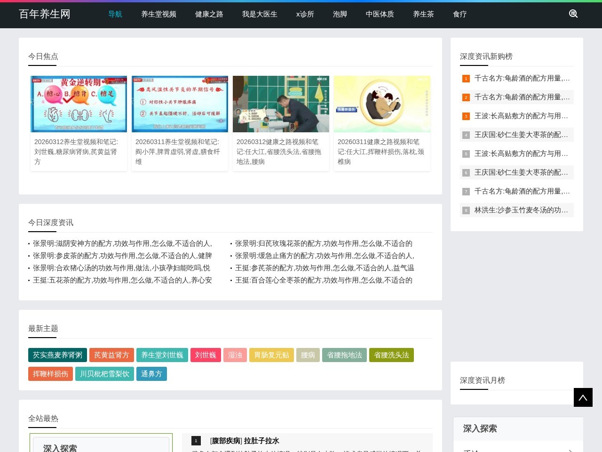Image resolution: width=602 pixels, height=452 pixels.
Task: Click the 百年养生网 site logo
Action: click(x=44, y=14)
